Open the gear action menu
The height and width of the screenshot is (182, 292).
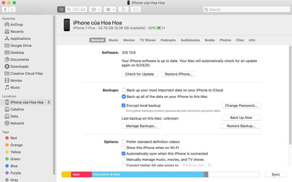pos(110,9)
